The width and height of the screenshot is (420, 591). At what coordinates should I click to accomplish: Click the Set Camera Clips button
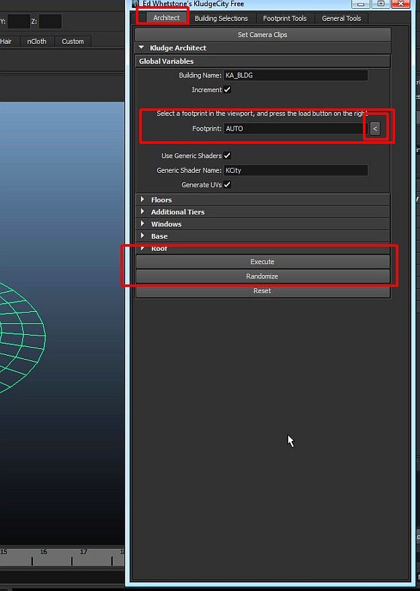point(263,35)
